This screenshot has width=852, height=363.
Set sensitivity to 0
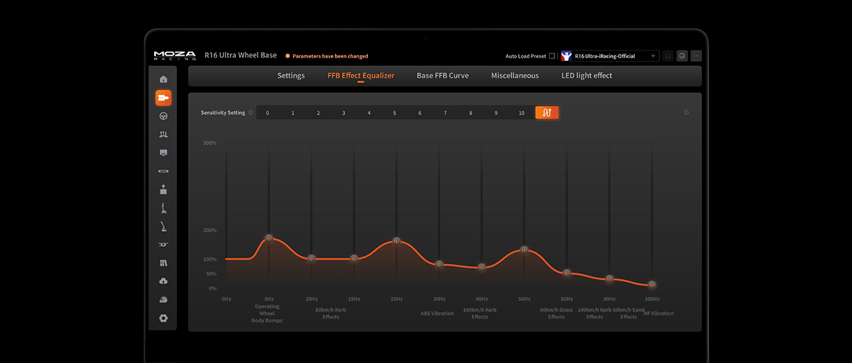[267, 113]
